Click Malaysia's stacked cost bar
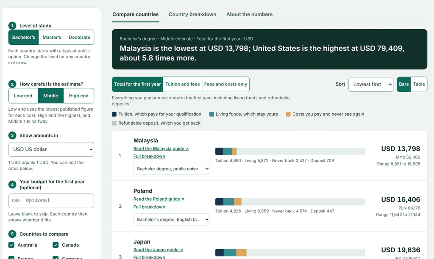434x259 pixels. [290, 151]
